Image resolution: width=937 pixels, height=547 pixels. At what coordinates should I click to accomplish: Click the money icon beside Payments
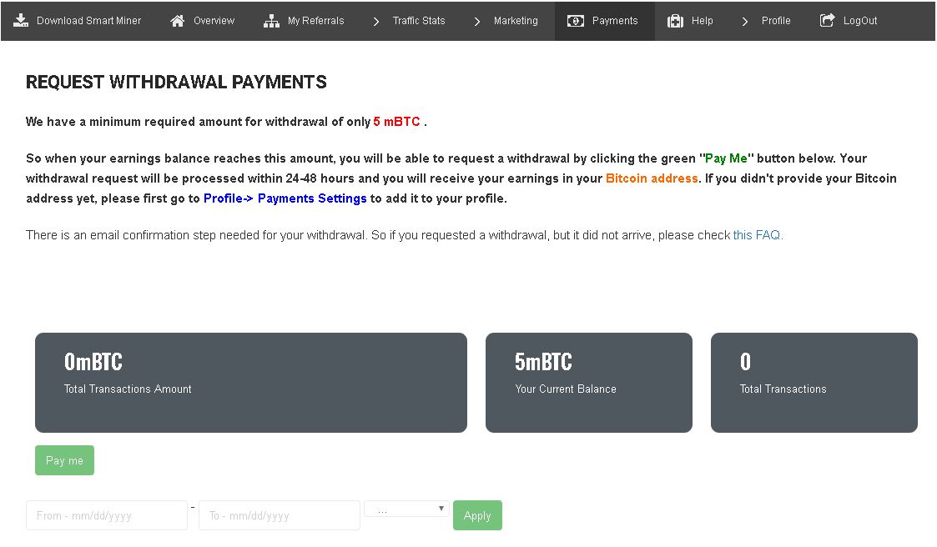click(x=576, y=21)
